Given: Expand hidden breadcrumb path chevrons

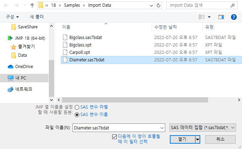Looking at the screenshot, I should tap(47, 6).
